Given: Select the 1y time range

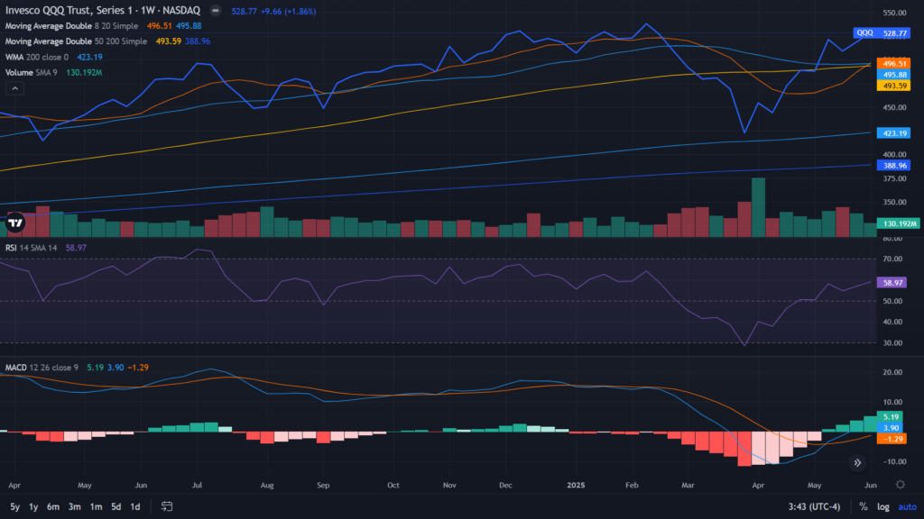Looking at the screenshot, I should pos(33,506).
